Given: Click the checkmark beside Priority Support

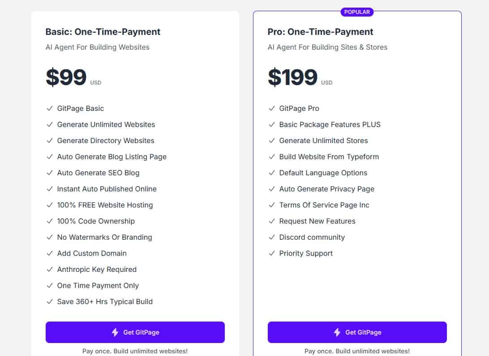Looking at the screenshot, I should [272, 253].
